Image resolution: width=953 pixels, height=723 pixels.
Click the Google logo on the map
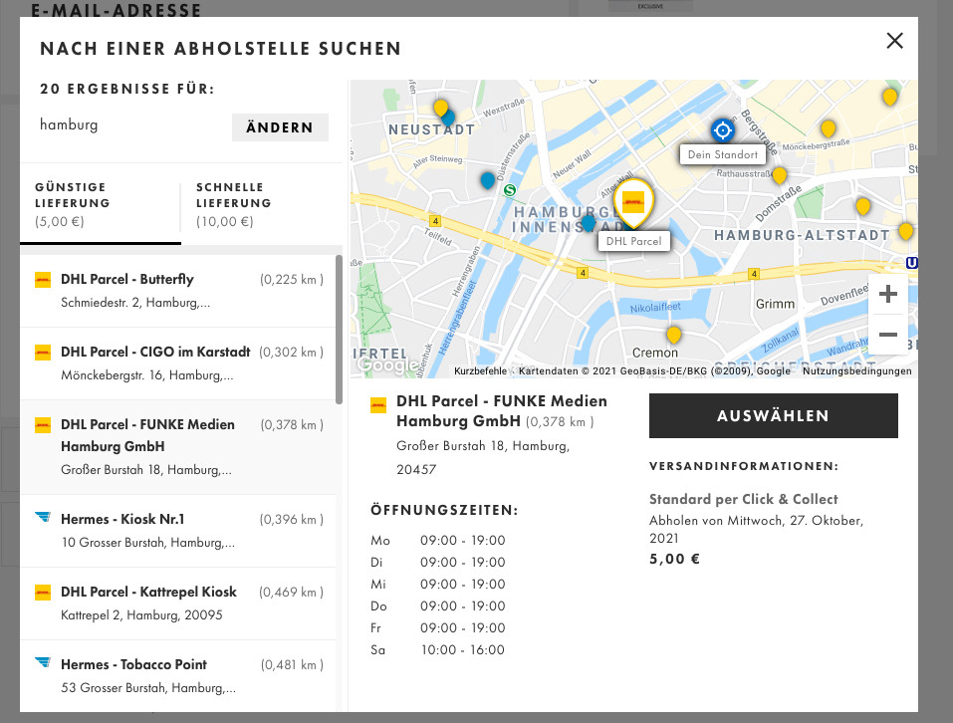387,365
